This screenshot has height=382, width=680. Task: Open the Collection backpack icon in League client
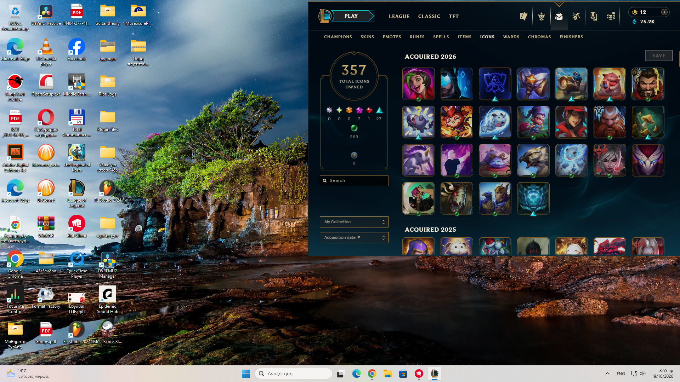[559, 16]
